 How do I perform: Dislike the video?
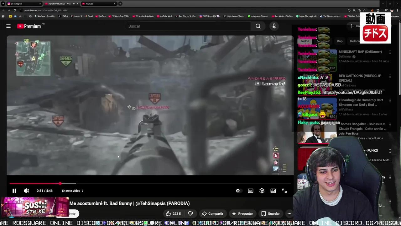point(190,214)
